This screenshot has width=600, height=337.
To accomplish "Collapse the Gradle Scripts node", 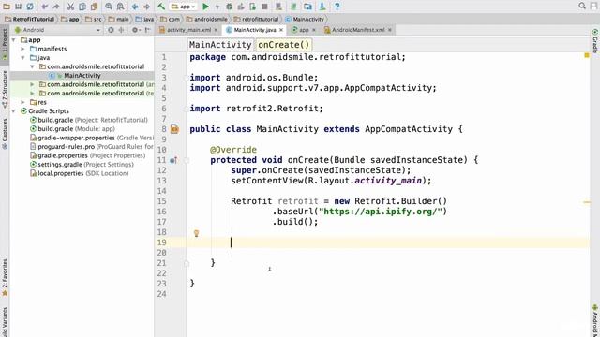I will [14, 111].
